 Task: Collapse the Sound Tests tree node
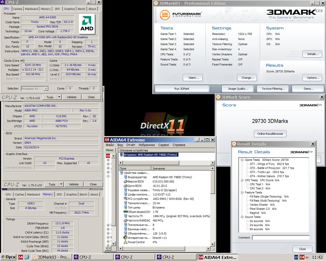[x=242, y=217]
